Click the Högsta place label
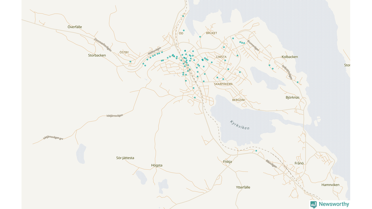372x209 pixels. coord(157,165)
